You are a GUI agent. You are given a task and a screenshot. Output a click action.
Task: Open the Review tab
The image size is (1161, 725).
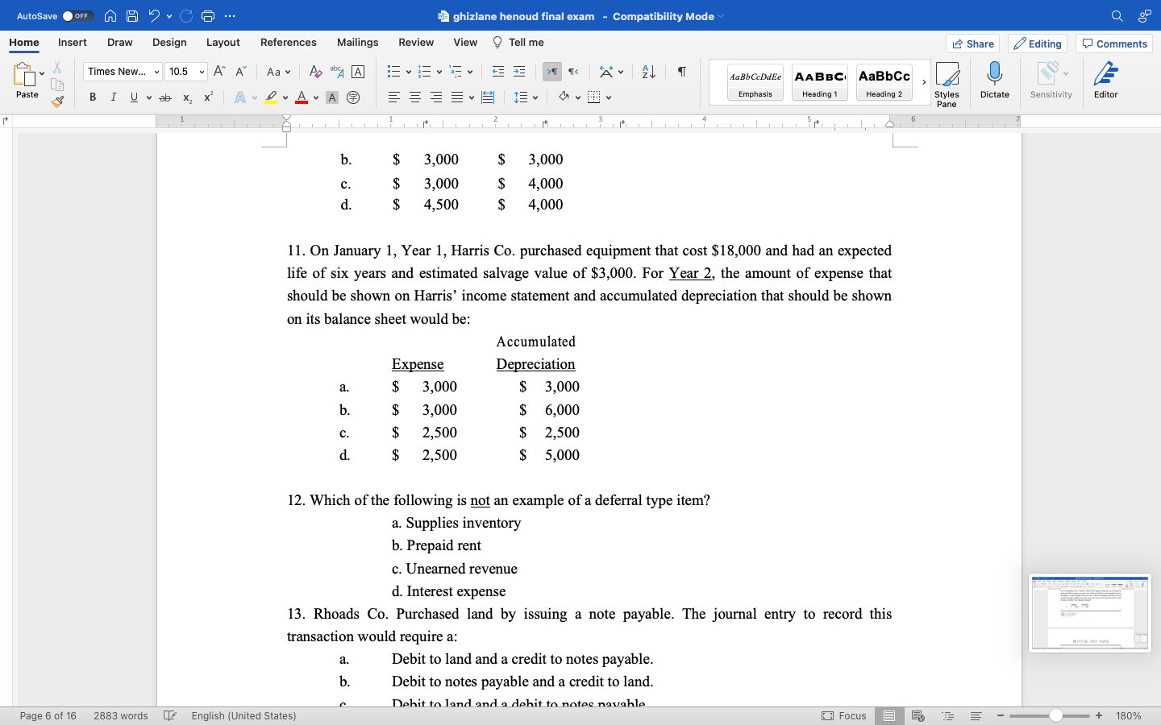416,42
